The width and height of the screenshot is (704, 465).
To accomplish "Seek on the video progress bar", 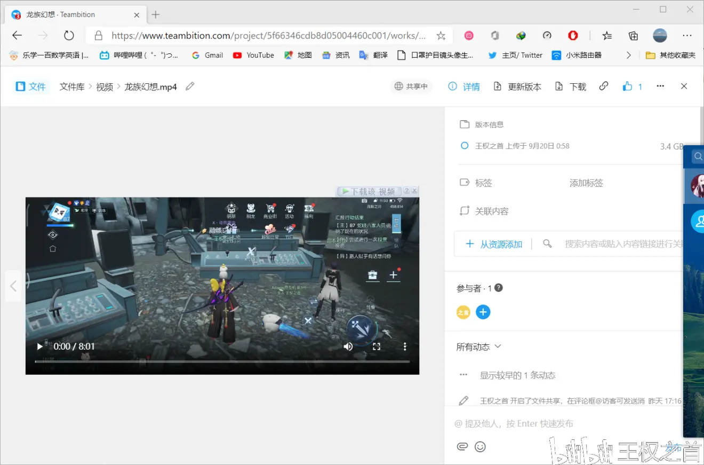I will click(x=222, y=362).
